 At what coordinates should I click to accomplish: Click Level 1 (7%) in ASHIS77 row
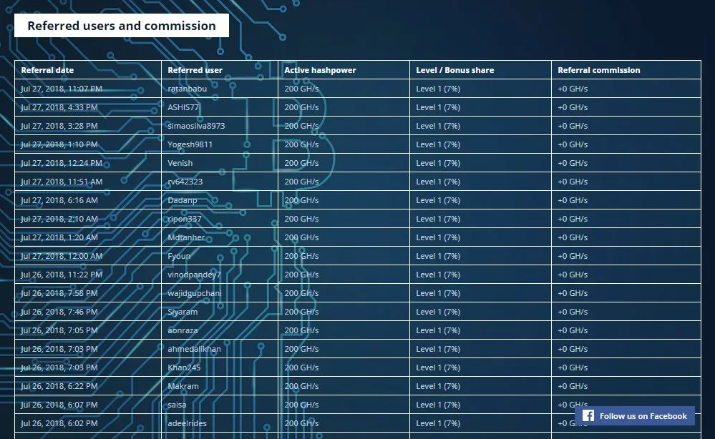click(x=438, y=107)
